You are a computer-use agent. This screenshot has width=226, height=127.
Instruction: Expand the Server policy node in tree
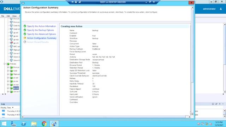[8, 92]
